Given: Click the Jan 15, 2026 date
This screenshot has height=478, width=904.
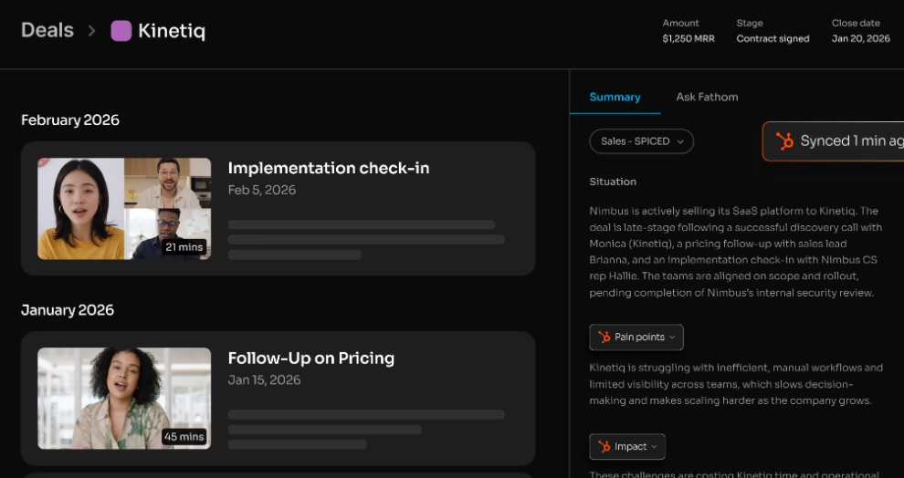Looking at the screenshot, I should point(264,380).
